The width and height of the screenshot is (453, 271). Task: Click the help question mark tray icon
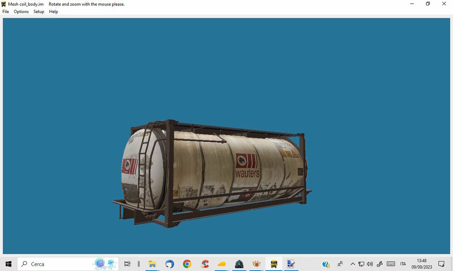pyautogui.click(x=326, y=264)
